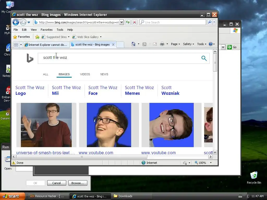Click the Bing logo
The height and width of the screenshot is (200, 267).
[30, 58]
